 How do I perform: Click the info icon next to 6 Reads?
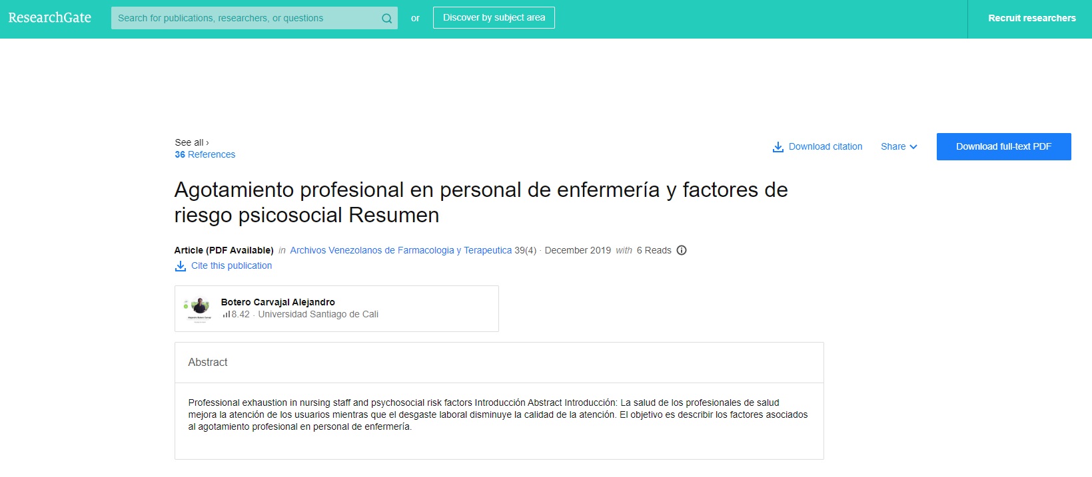[682, 251]
